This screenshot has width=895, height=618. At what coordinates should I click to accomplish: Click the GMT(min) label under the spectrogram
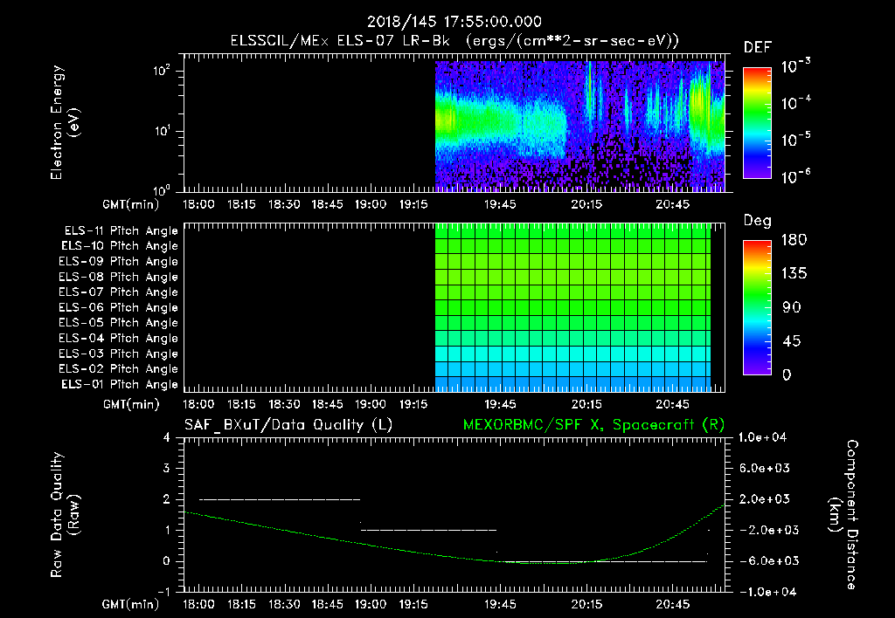tap(131, 204)
